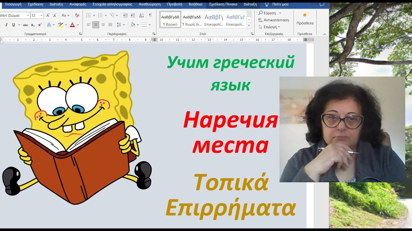Image resolution: width=412 pixels, height=231 pixels.
Task: Apply red font color
Action: pyautogui.click(x=72, y=25)
